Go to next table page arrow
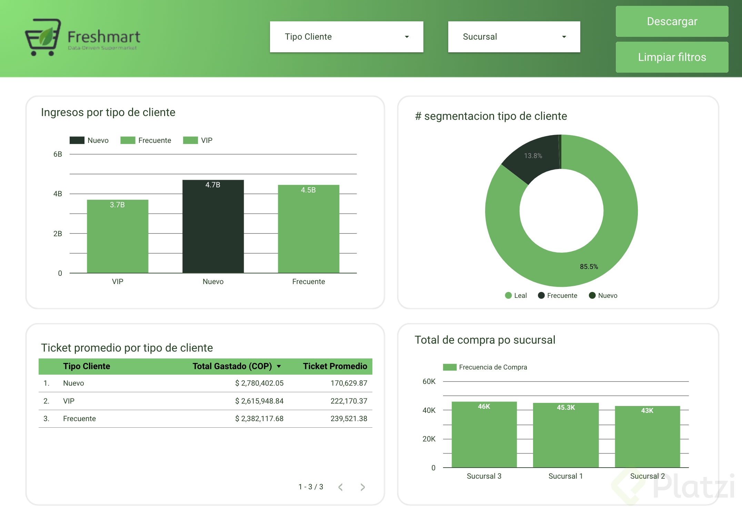Viewport: 742px width, 511px height. click(x=362, y=487)
